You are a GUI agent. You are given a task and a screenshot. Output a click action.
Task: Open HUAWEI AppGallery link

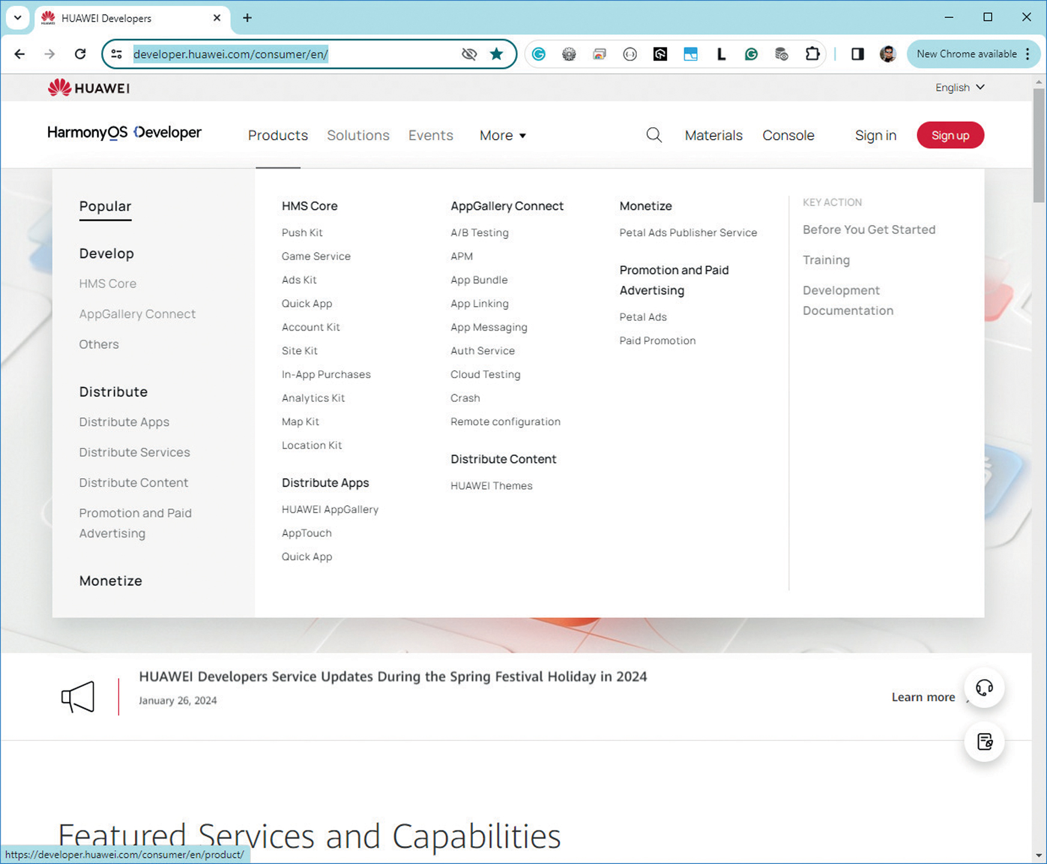(330, 509)
